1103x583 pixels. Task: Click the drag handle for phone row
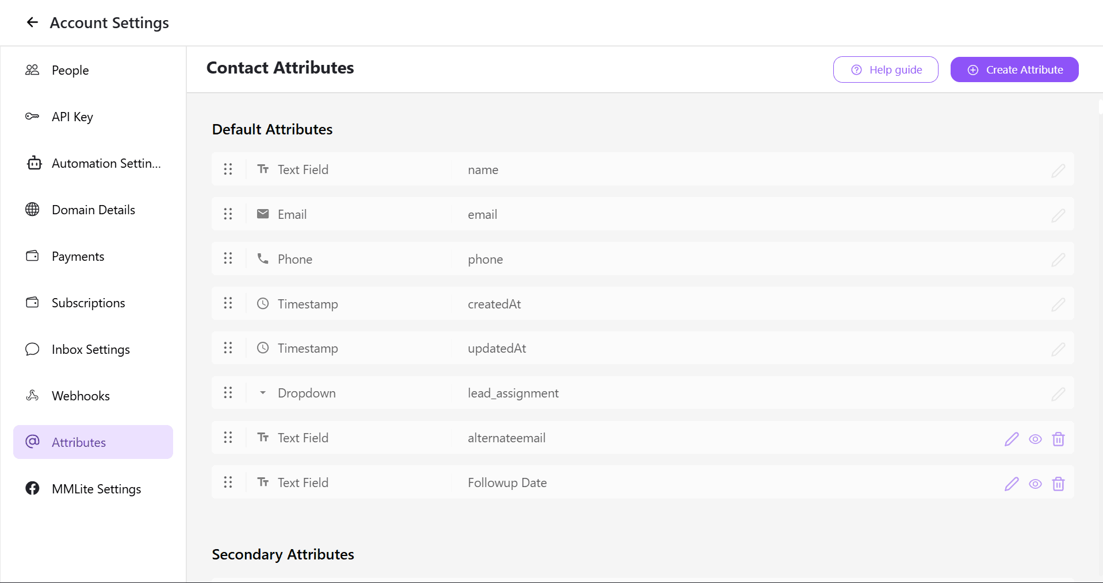pyautogui.click(x=228, y=259)
